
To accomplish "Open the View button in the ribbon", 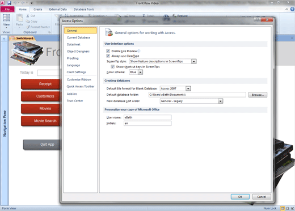I will [6, 21].
